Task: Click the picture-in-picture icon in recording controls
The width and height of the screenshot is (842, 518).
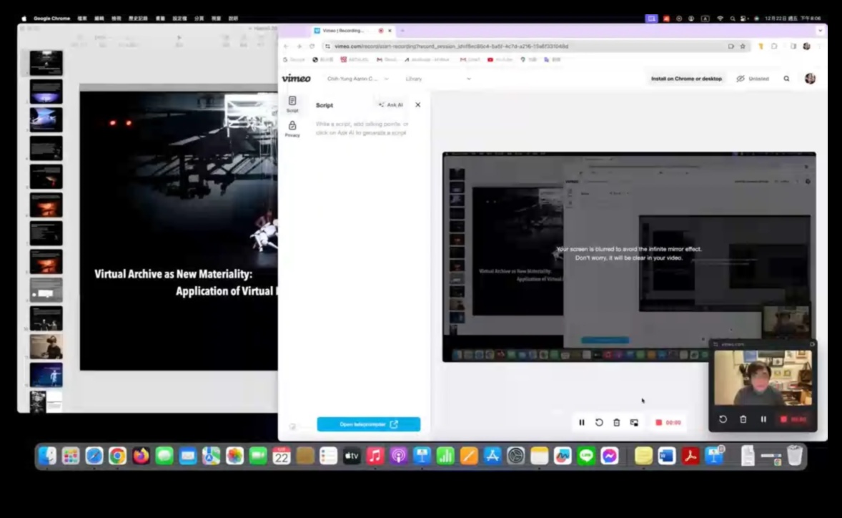Action: tap(634, 423)
